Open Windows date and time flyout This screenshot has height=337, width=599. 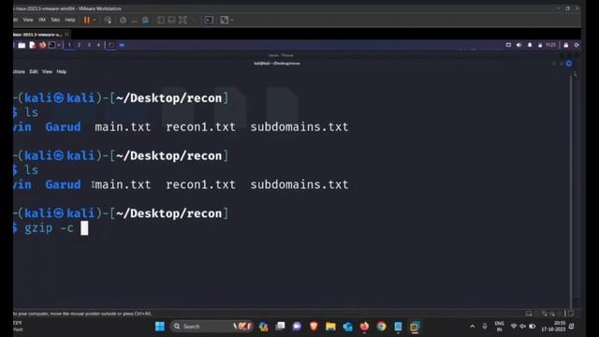pos(553,327)
